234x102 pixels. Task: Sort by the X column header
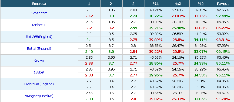tap(111, 4)
